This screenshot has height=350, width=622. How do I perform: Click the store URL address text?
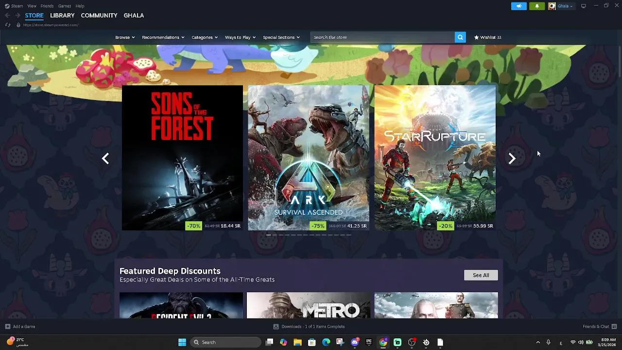pyautogui.click(x=51, y=25)
